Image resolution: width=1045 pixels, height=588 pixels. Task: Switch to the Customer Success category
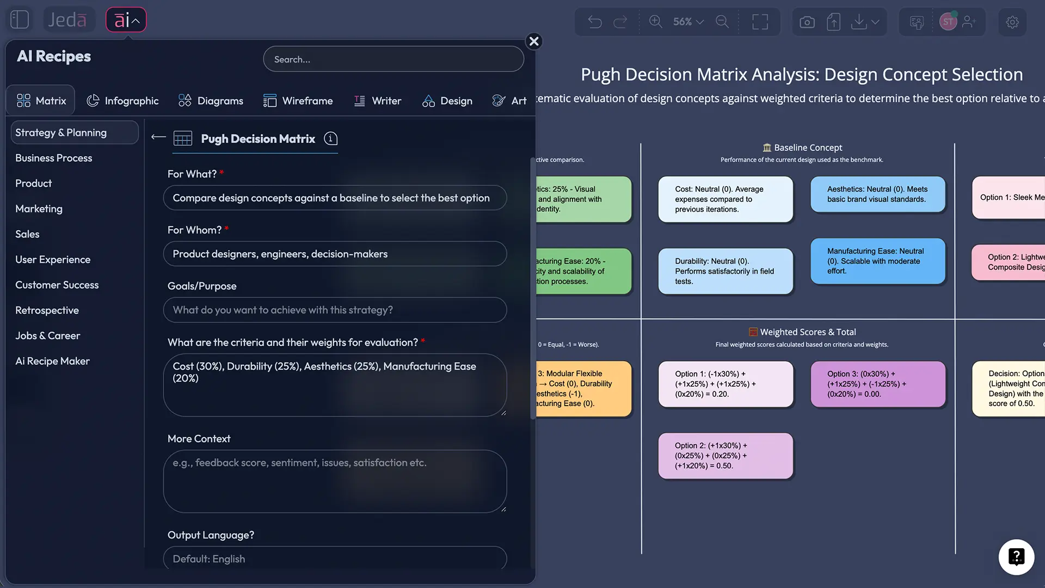tap(57, 285)
